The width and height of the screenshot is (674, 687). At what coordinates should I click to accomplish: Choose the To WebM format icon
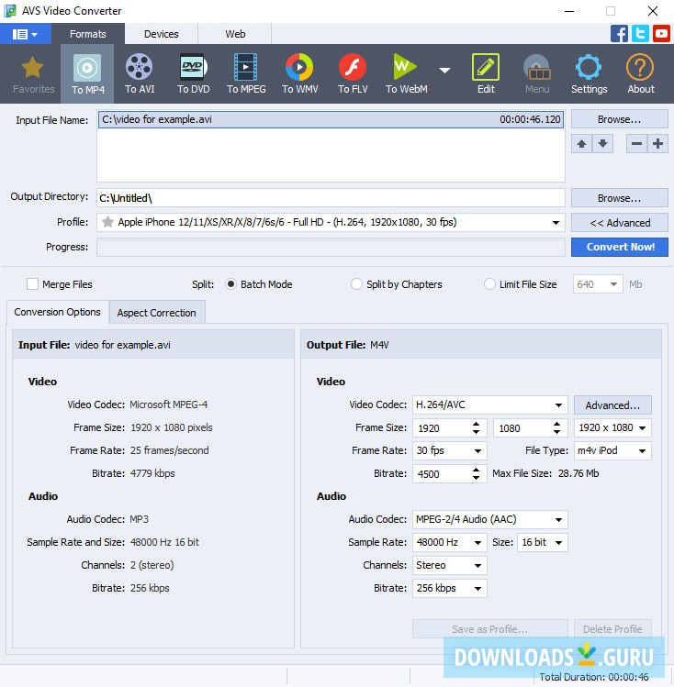click(406, 74)
